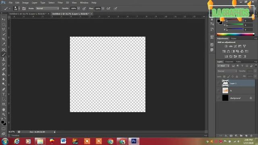Screen dimensions: 258x145
Task: Open layer Fill arrow
Action: click(x=255, y=77)
